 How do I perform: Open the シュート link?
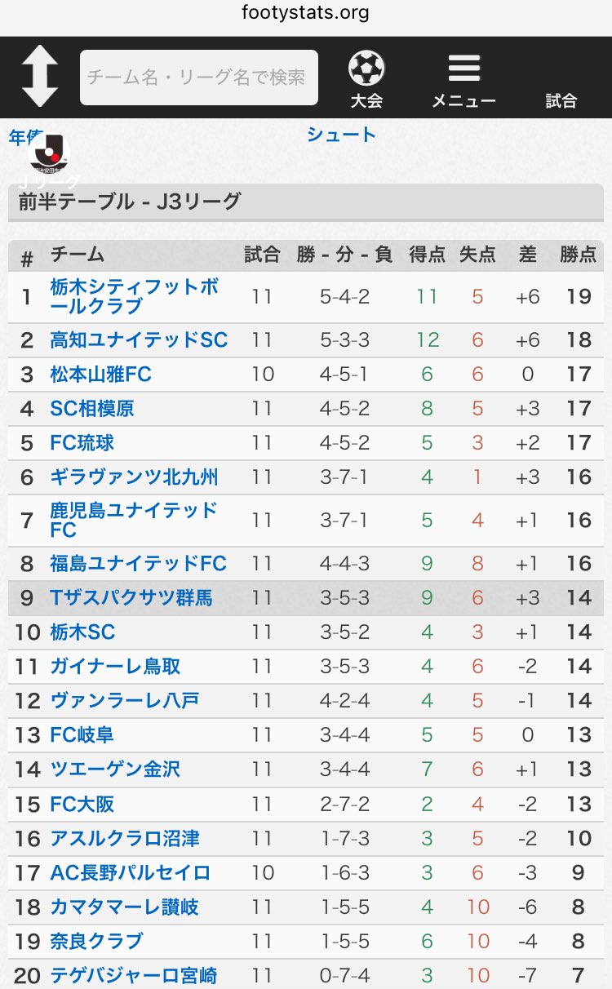click(341, 135)
